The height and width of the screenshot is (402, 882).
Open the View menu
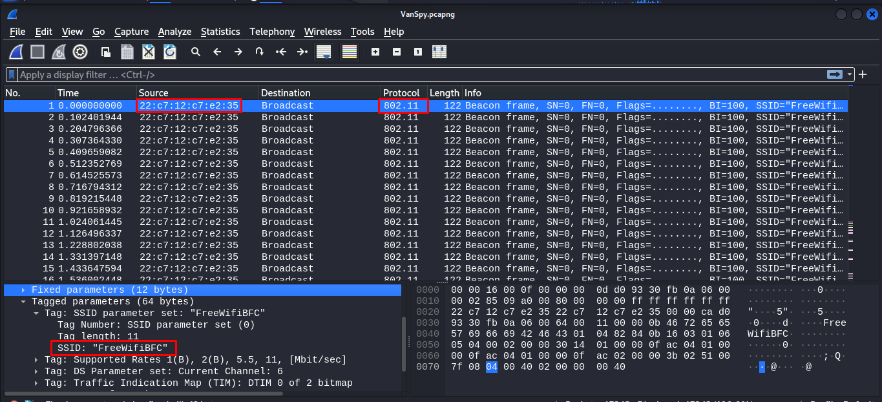tap(72, 32)
